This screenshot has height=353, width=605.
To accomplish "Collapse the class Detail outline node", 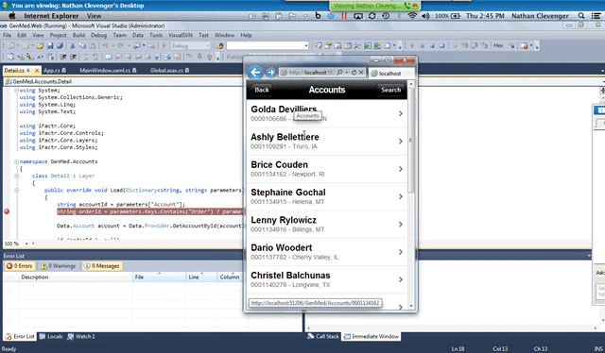I will pyautogui.click(x=17, y=176).
